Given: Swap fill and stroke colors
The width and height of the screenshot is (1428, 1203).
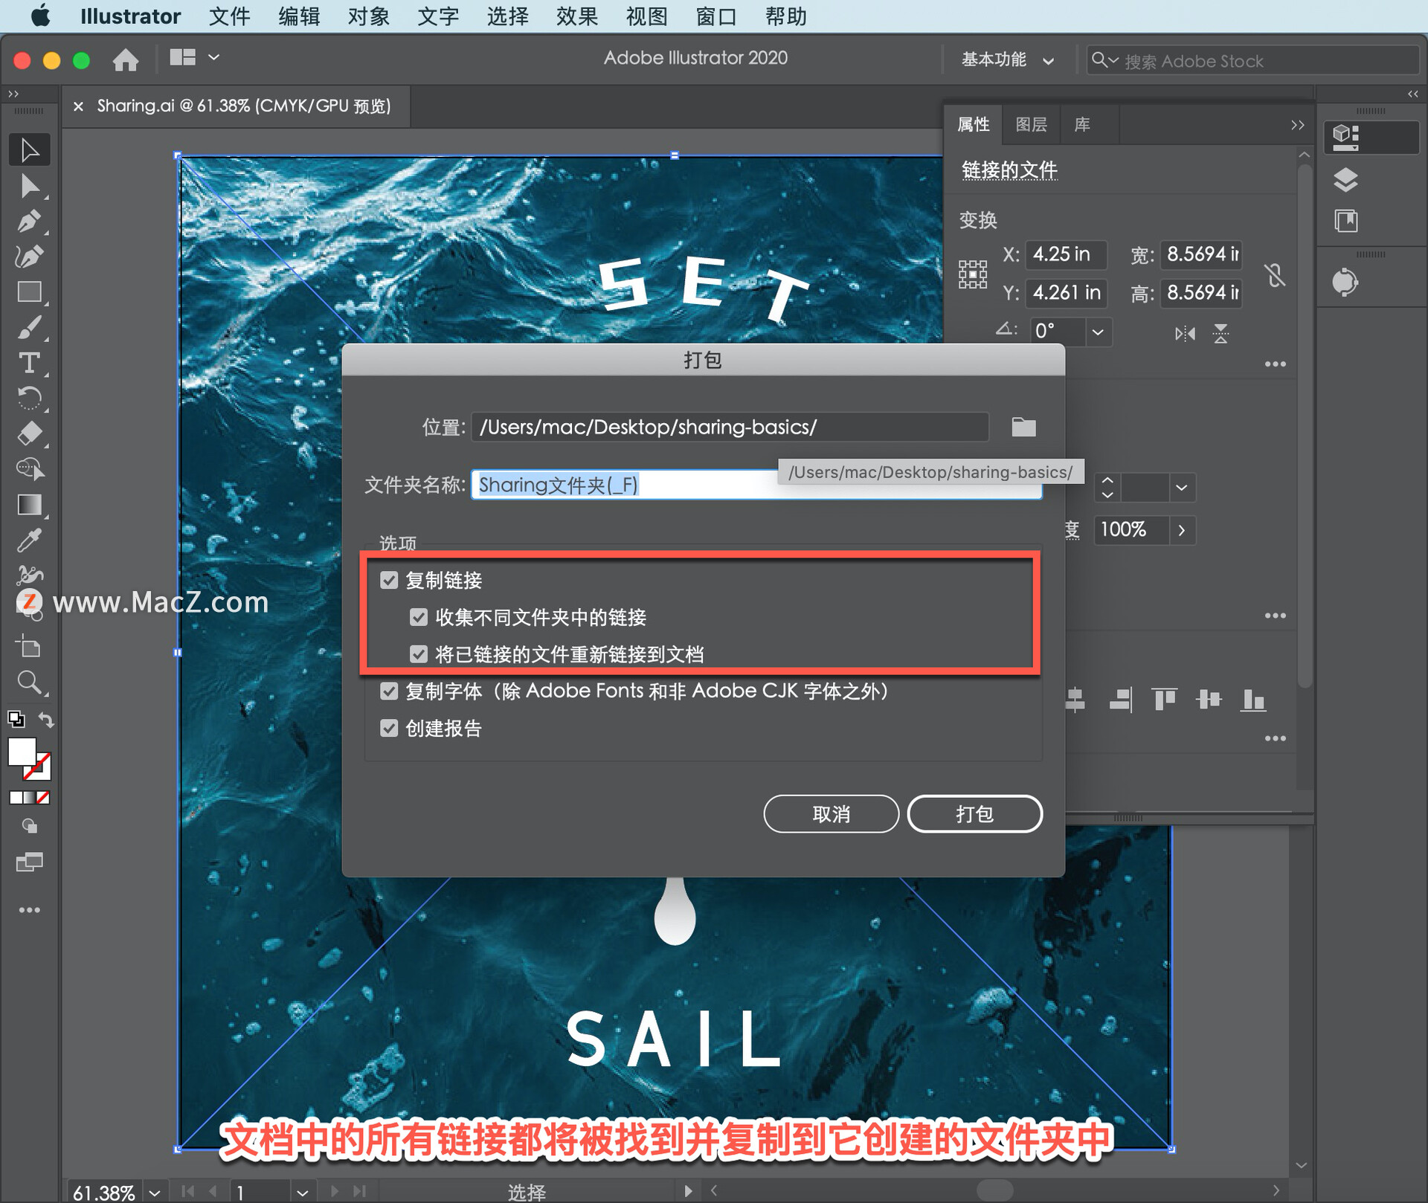Looking at the screenshot, I should click(46, 720).
